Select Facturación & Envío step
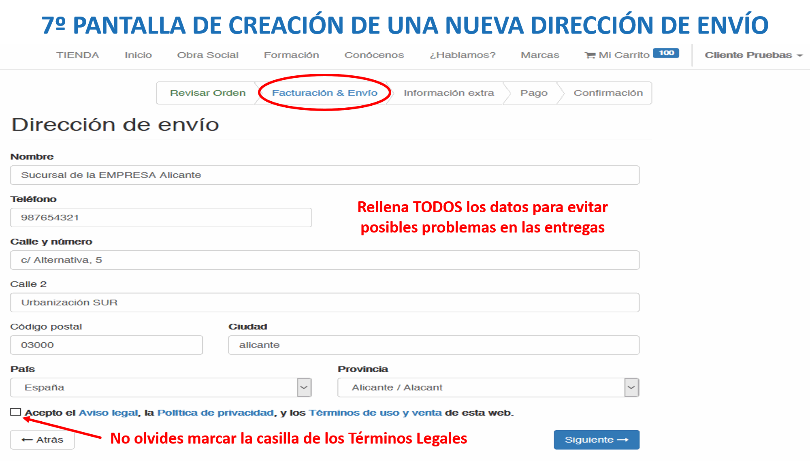Image resolution: width=810 pixels, height=461 pixels. pyautogui.click(x=324, y=93)
